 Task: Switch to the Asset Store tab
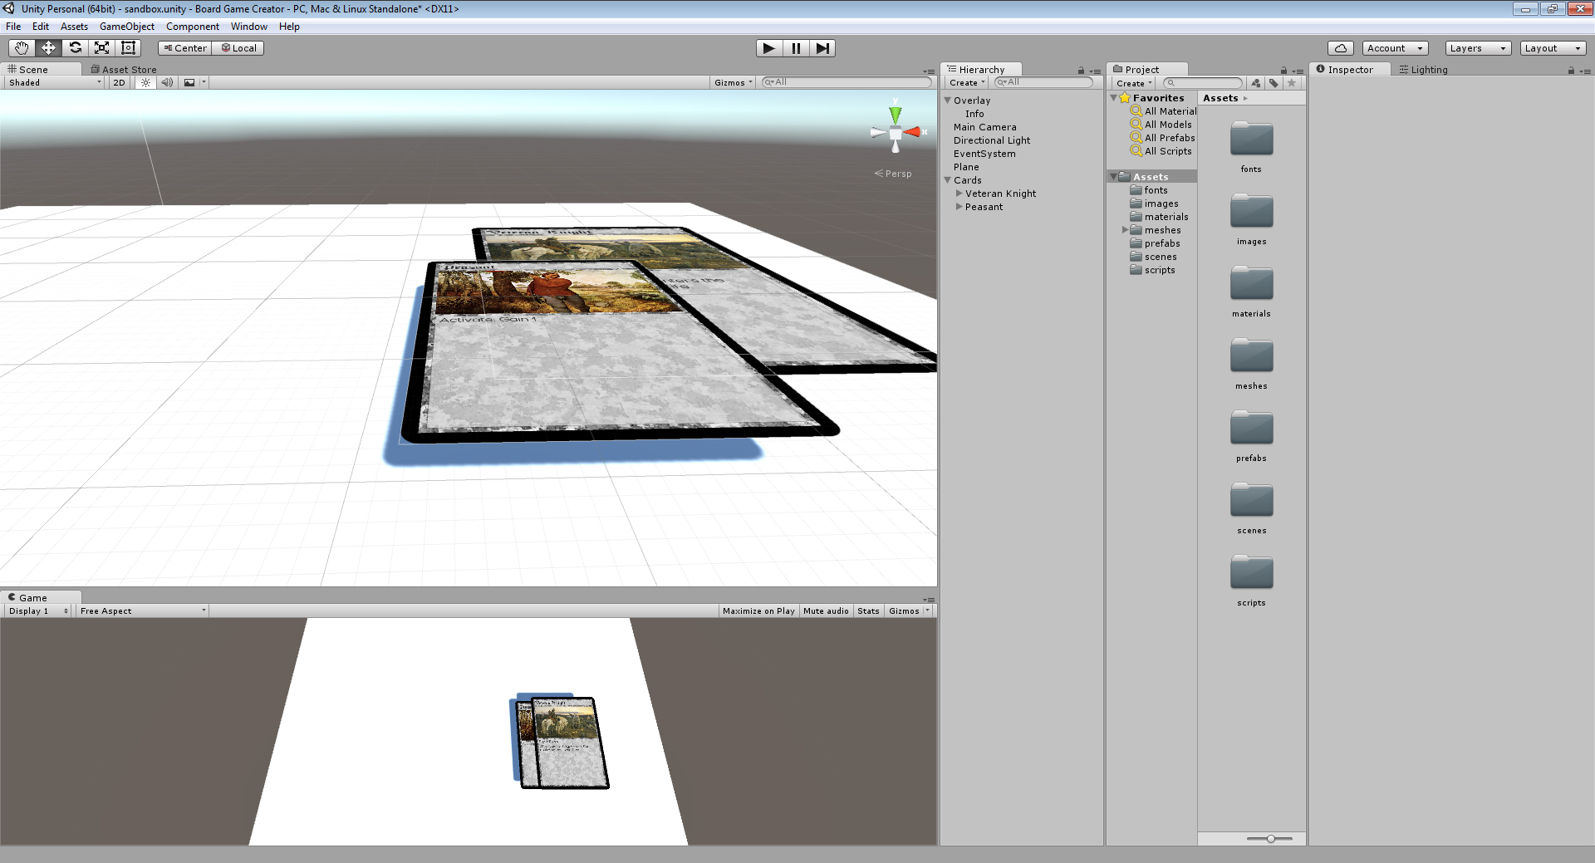coord(124,70)
